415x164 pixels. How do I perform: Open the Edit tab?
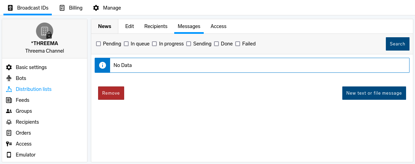coord(130,26)
